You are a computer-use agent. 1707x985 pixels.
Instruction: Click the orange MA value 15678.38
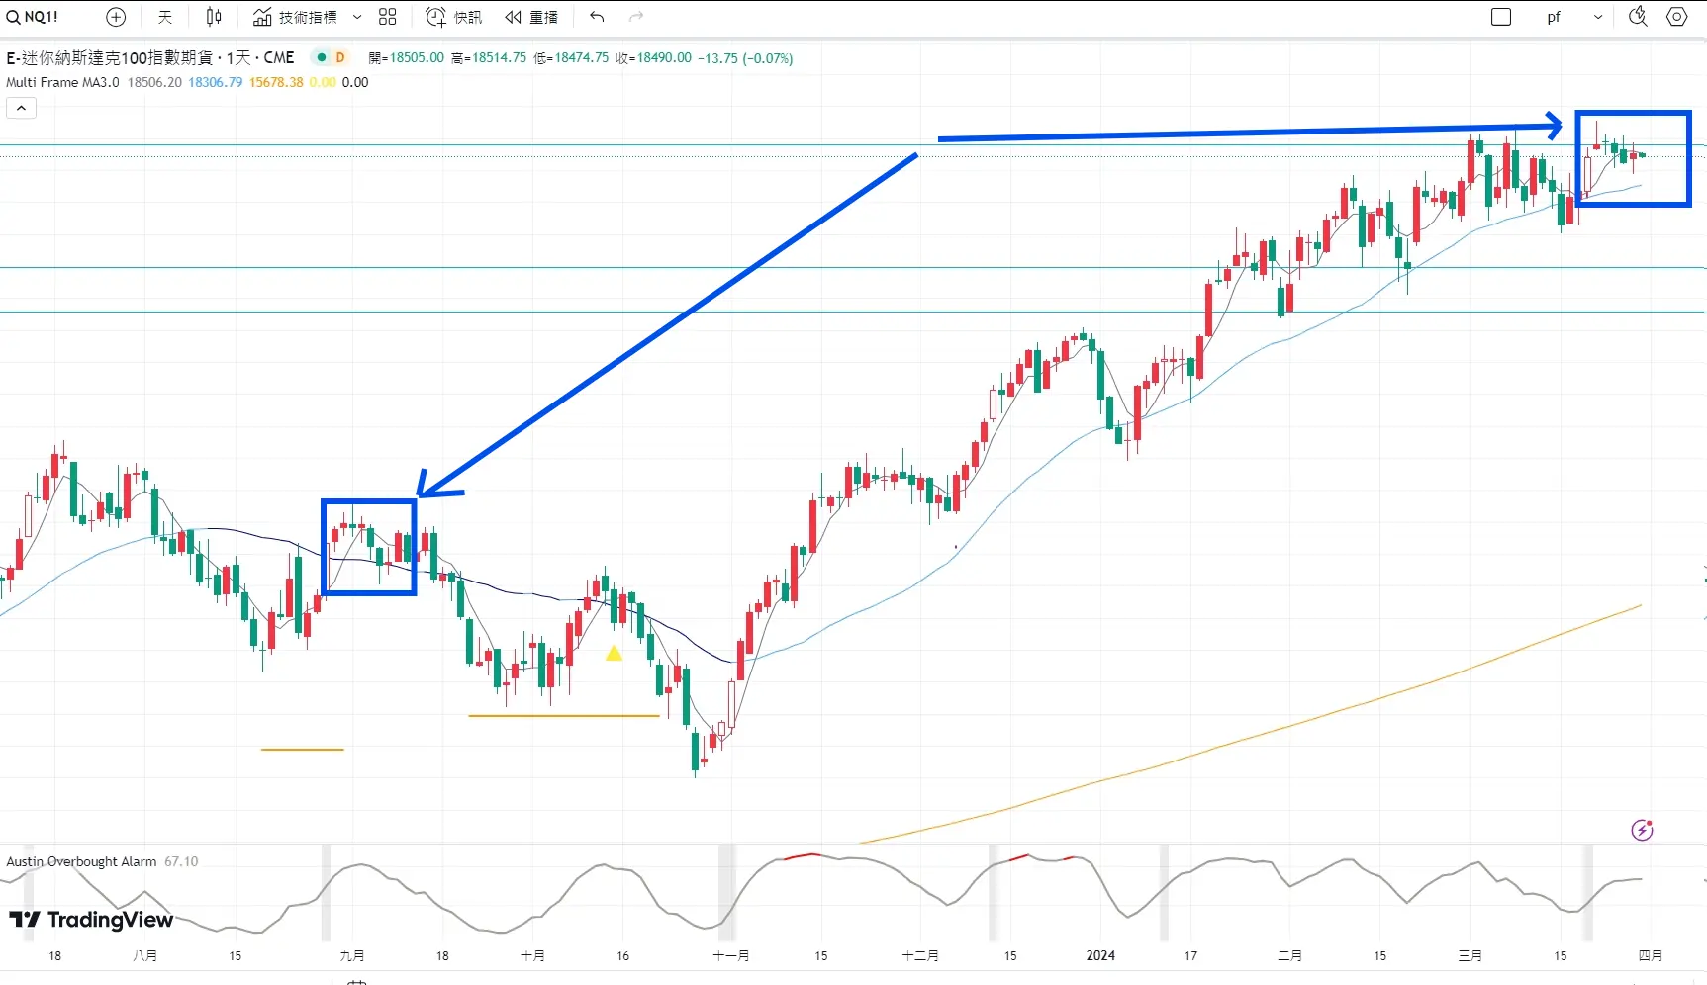(276, 82)
